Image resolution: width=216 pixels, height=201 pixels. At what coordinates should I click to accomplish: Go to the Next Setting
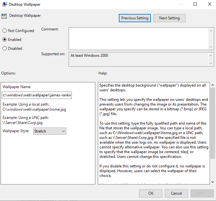[x=169, y=18]
